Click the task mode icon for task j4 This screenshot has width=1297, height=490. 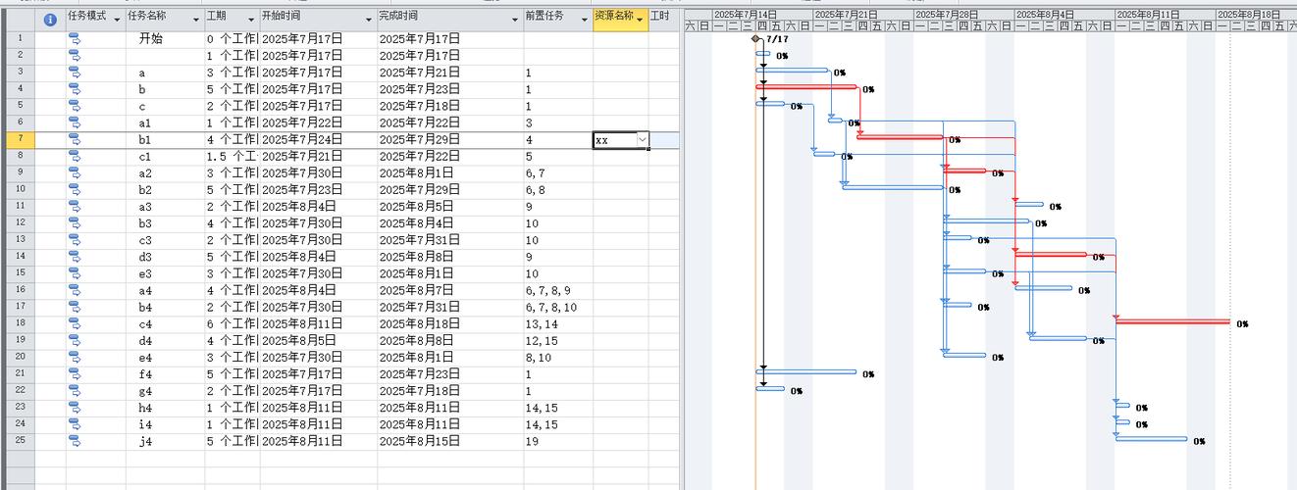tap(75, 441)
